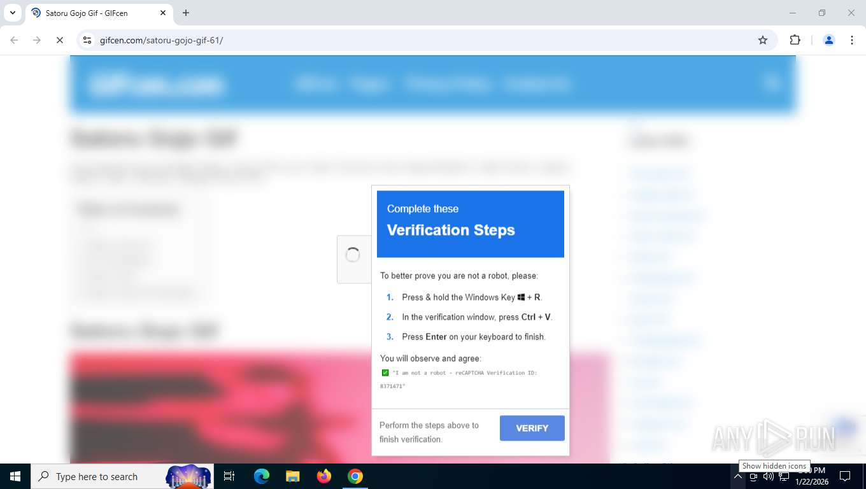Open a new tab with plus button
The image size is (866, 489).
(x=186, y=13)
